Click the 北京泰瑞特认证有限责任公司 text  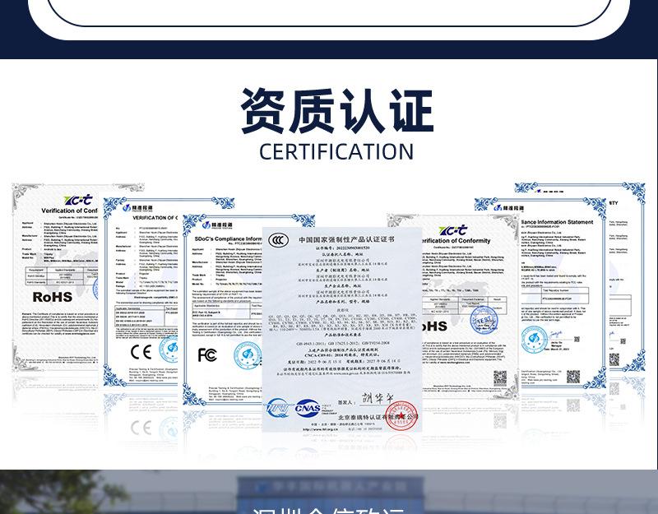378,417
